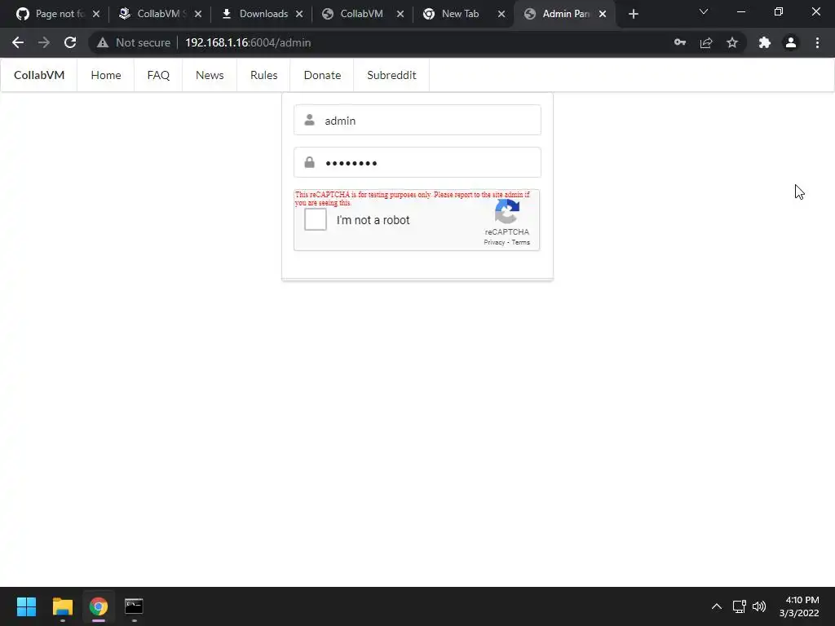Open the CollabVM brand link
835x626 pixels.
click(x=39, y=75)
